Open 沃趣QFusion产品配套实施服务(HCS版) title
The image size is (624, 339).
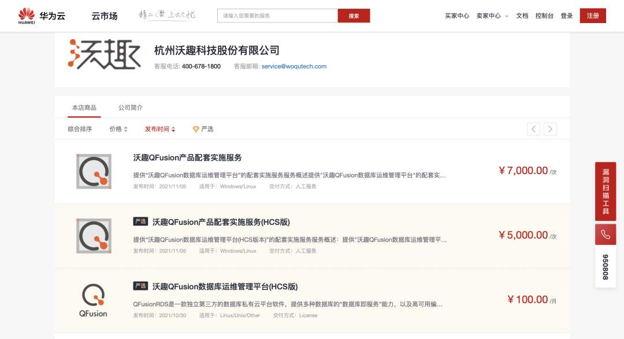[221, 222]
